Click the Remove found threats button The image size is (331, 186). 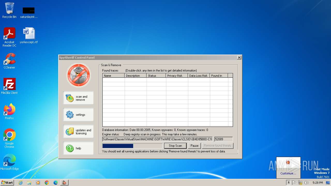[217, 146]
